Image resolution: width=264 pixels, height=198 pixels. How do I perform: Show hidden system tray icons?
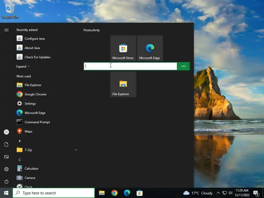218,193
